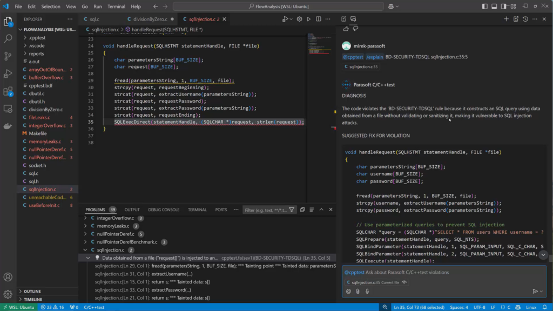553x311 pixels.
Task: Click the FlowAnalysis command center search
Action: pos(278,6)
